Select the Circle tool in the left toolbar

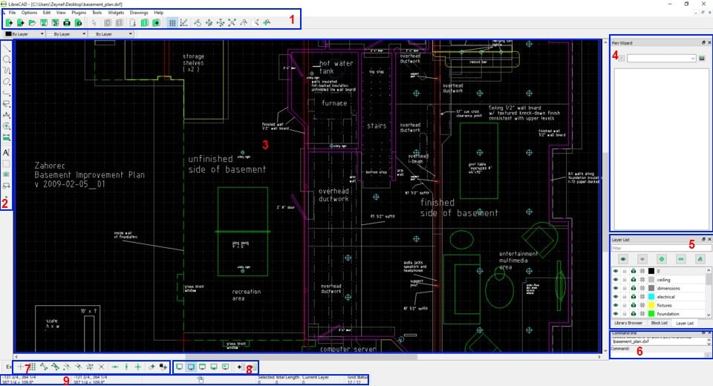click(7, 59)
